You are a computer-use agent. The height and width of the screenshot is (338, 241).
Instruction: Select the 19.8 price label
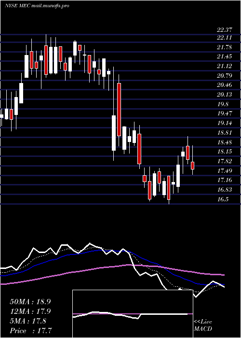(x=223, y=104)
